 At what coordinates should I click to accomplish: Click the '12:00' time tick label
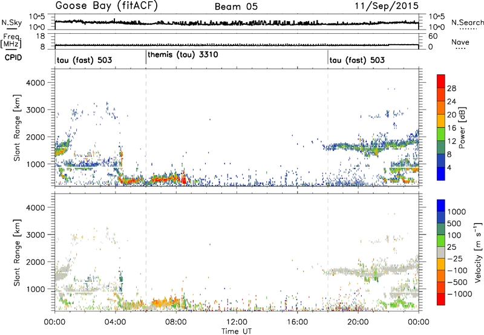237,322
